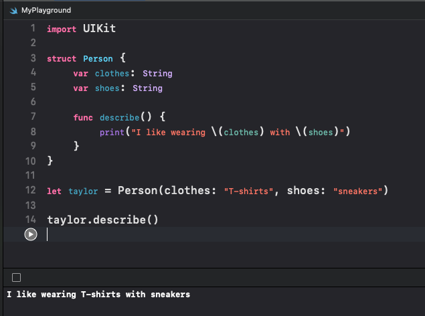The image size is (425, 316).
Task: Click 'Person(' initializer on line 12
Action: [141, 191]
